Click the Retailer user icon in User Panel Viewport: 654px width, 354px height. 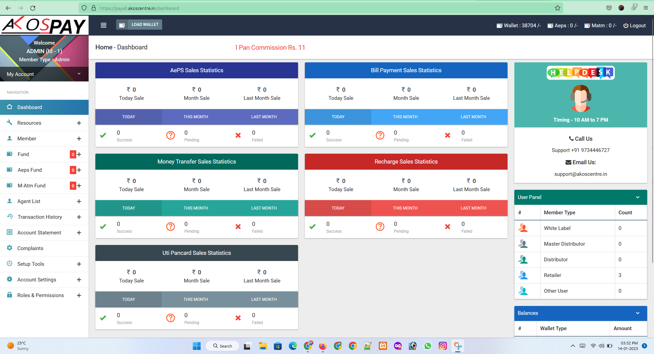pos(523,275)
